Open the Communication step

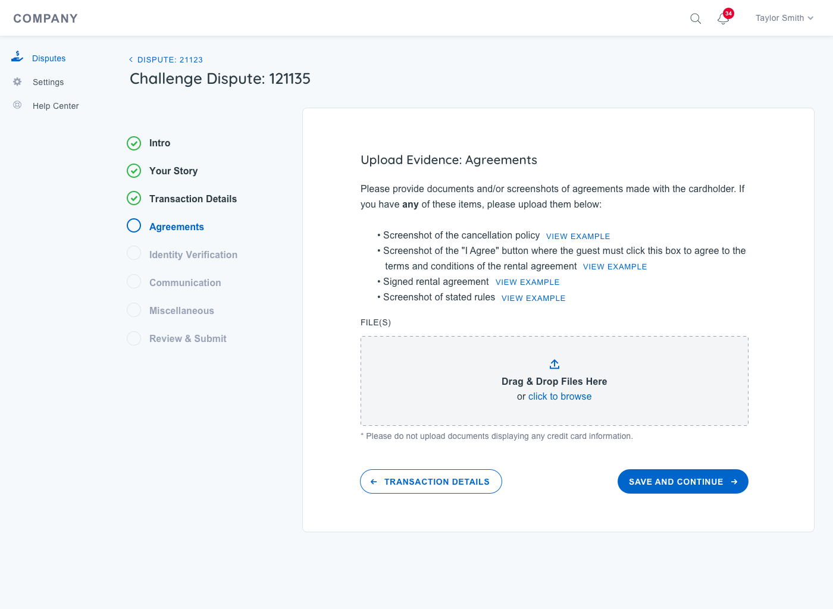[x=185, y=283]
